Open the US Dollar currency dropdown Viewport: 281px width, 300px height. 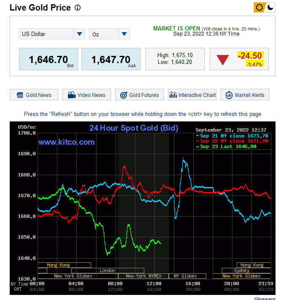[x=51, y=34]
